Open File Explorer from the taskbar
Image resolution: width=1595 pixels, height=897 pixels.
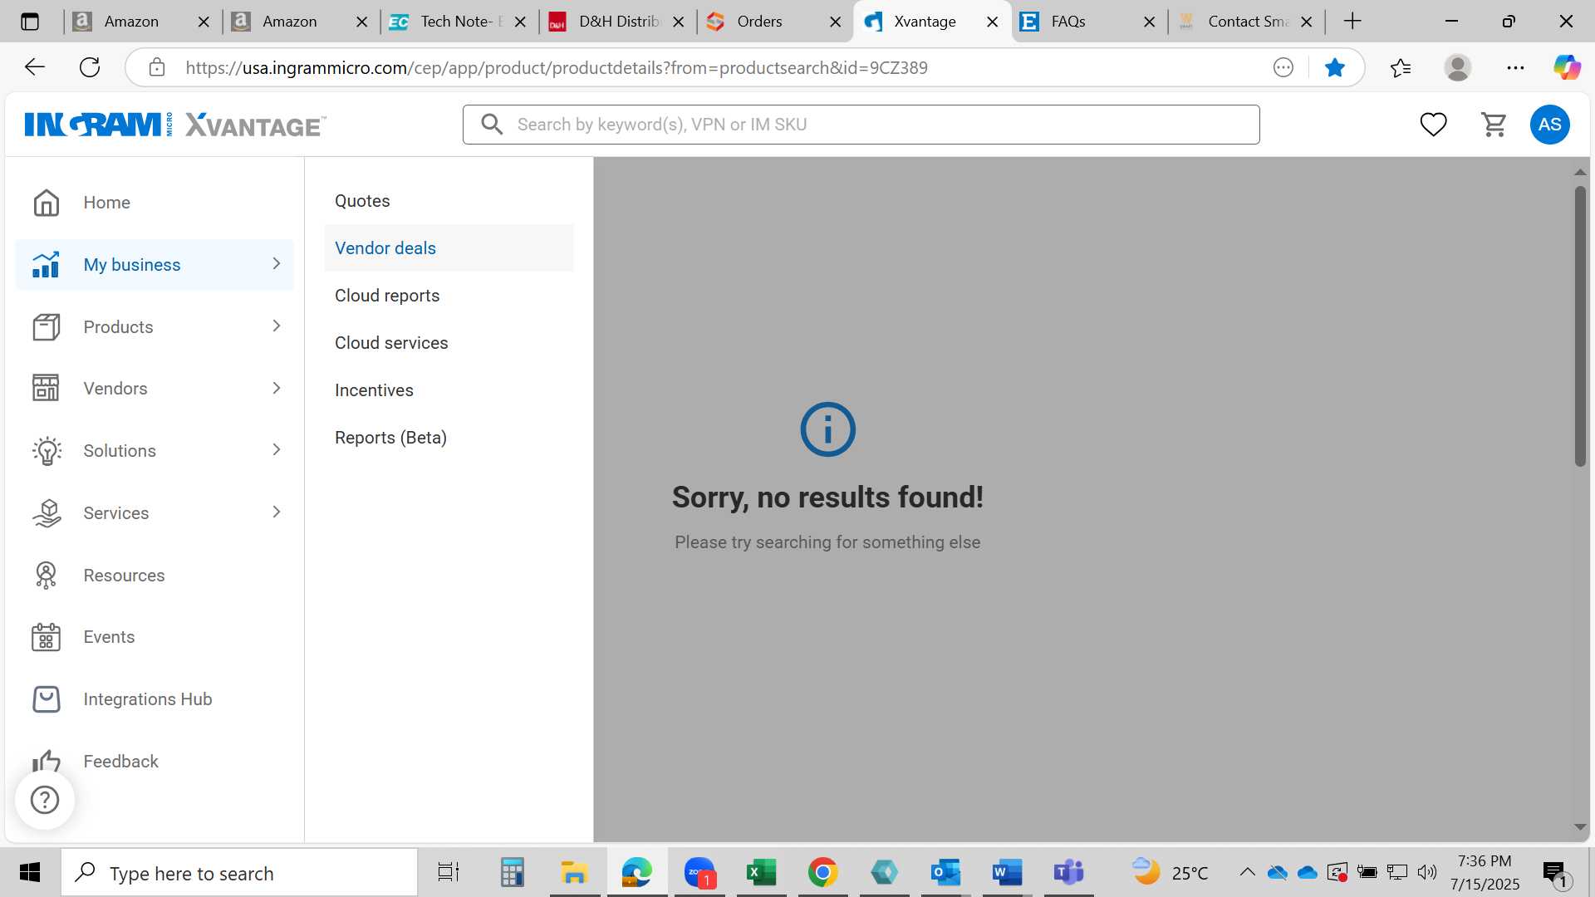[x=574, y=873]
